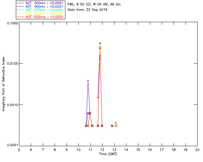This screenshot has height=162, width=203.
Task: Select the highest blue star marker near 11.8
Action: point(100,43)
